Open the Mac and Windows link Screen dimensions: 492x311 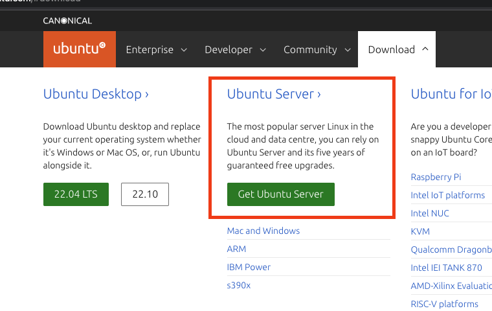tap(263, 231)
